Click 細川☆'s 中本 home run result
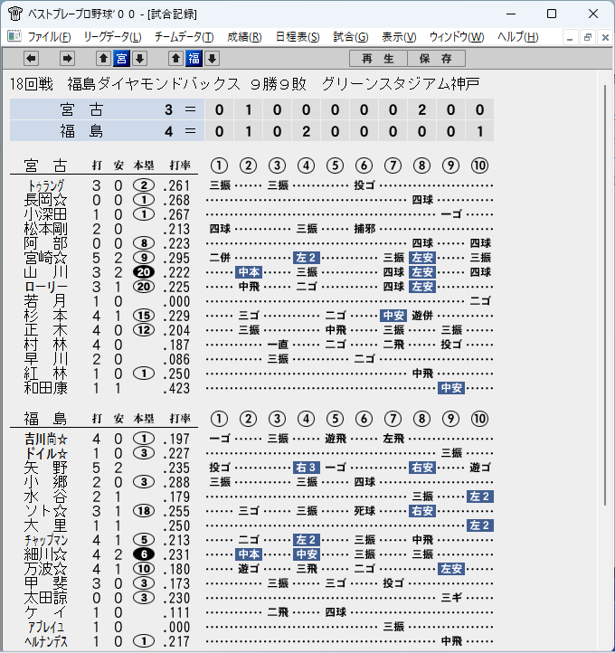615x653 pixels. click(249, 554)
